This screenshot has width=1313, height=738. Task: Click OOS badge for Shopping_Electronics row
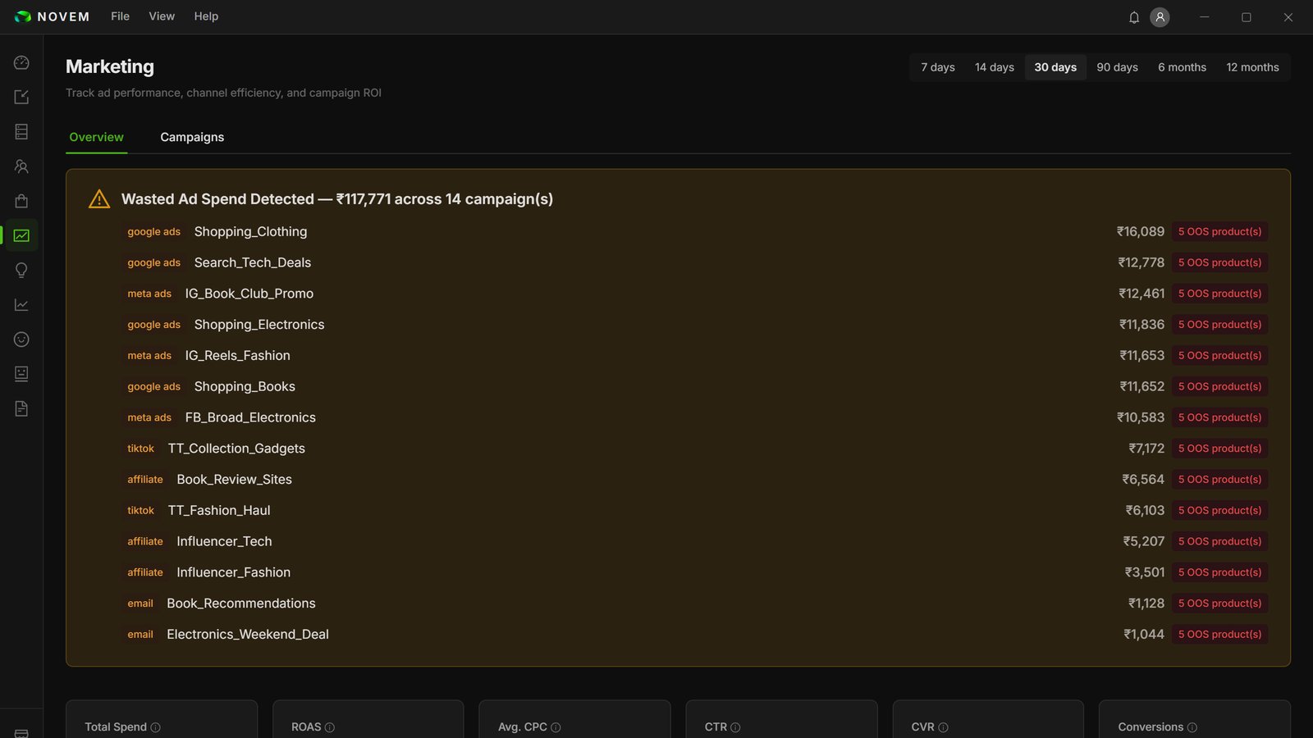click(x=1219, y=325)
